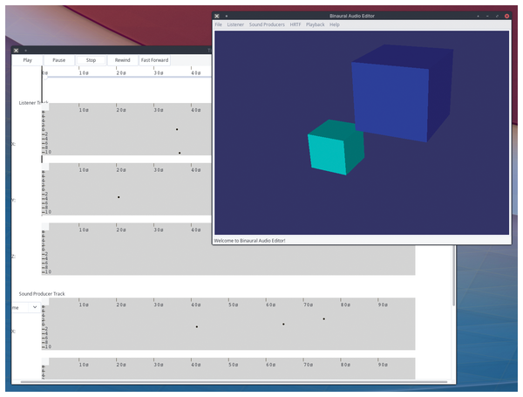523x397 pixels.
Task: Click the Listener Z track graph area
Action: click(228, 249)
